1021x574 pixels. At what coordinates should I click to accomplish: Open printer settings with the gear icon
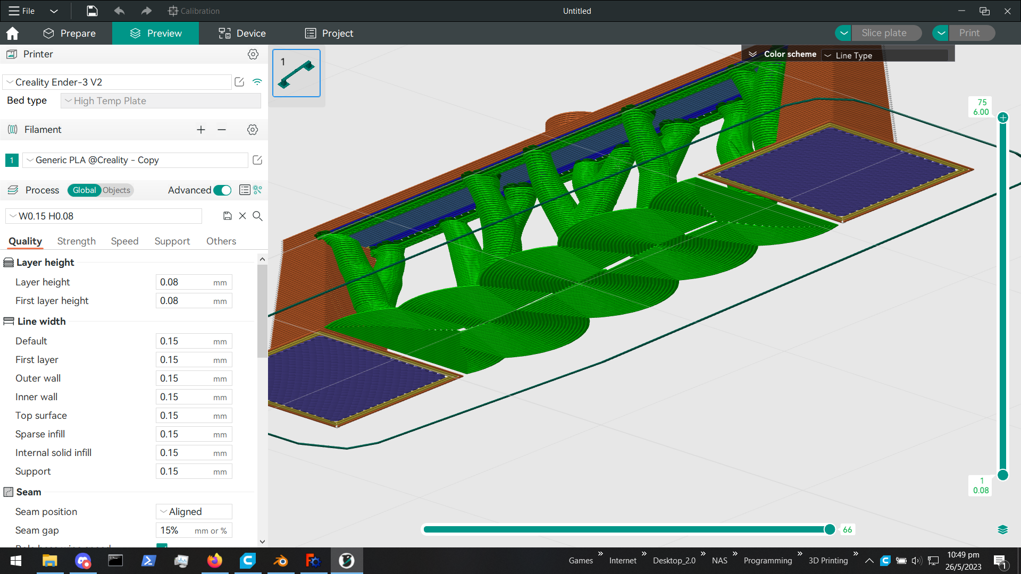pos(253,54)
